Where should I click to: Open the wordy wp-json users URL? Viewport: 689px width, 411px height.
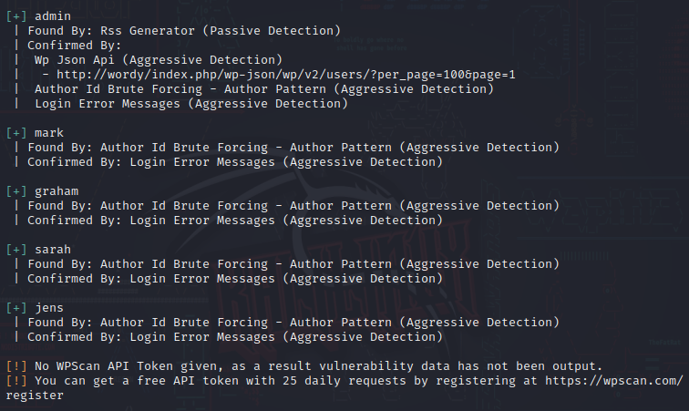(x=286, y=75)
